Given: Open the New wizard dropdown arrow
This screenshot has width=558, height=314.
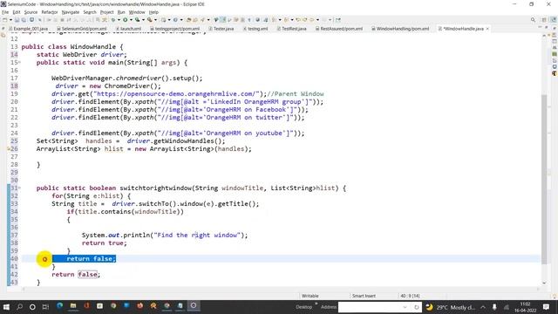Looking at the screenshot, I should [10, 20].
